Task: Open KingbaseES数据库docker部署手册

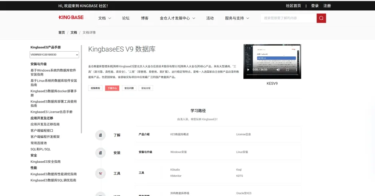Action: click(x=54, y=93)
